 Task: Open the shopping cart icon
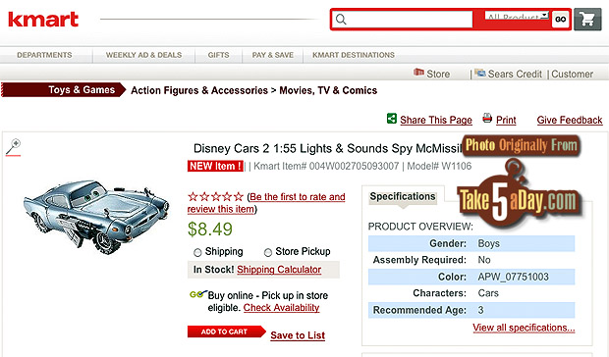587,19
